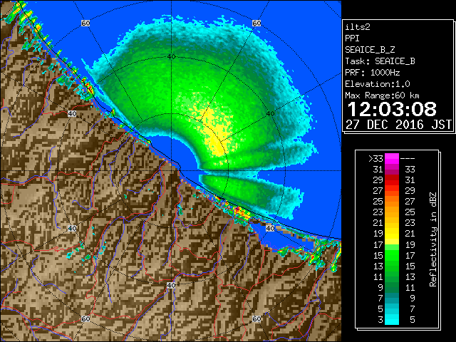Click the radar site name 'ilts2'

click(358, 27)
